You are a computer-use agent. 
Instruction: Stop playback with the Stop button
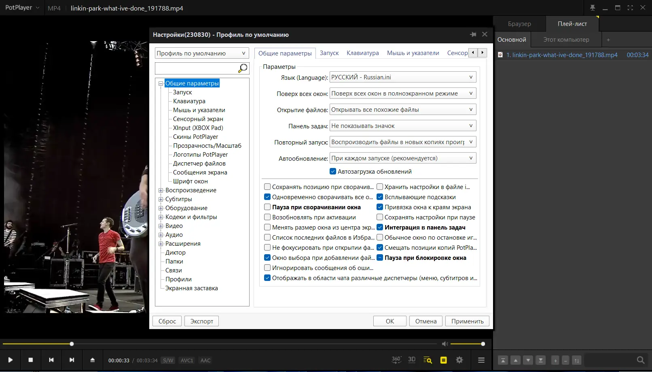coord(31,360)
